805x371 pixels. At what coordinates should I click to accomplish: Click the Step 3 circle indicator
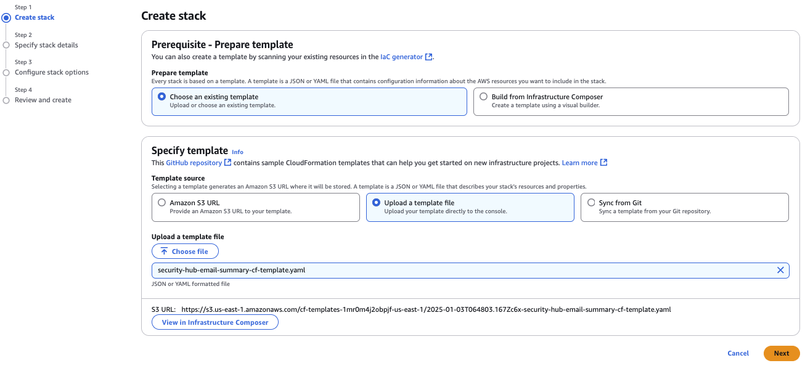7,71
